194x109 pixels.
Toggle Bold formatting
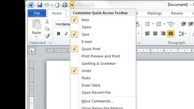click(x=59, y=34)
